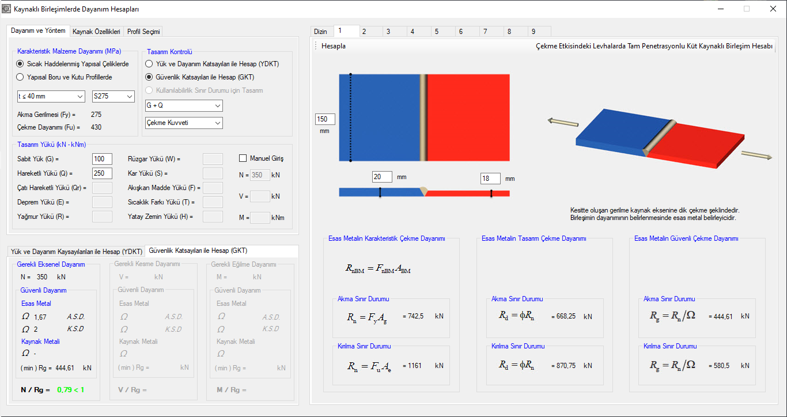
Task: Click the Yağmur Yükü (R) input field
Action: (x=102, y=217)
